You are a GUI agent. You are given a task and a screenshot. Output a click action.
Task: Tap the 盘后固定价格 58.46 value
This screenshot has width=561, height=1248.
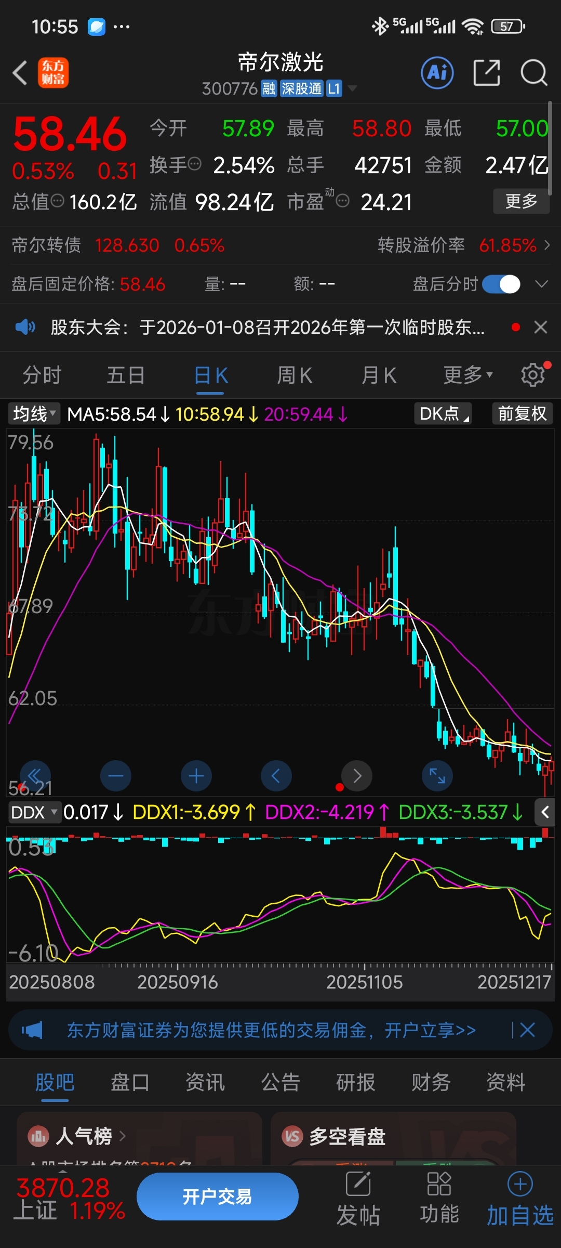[x=142, y=284]
